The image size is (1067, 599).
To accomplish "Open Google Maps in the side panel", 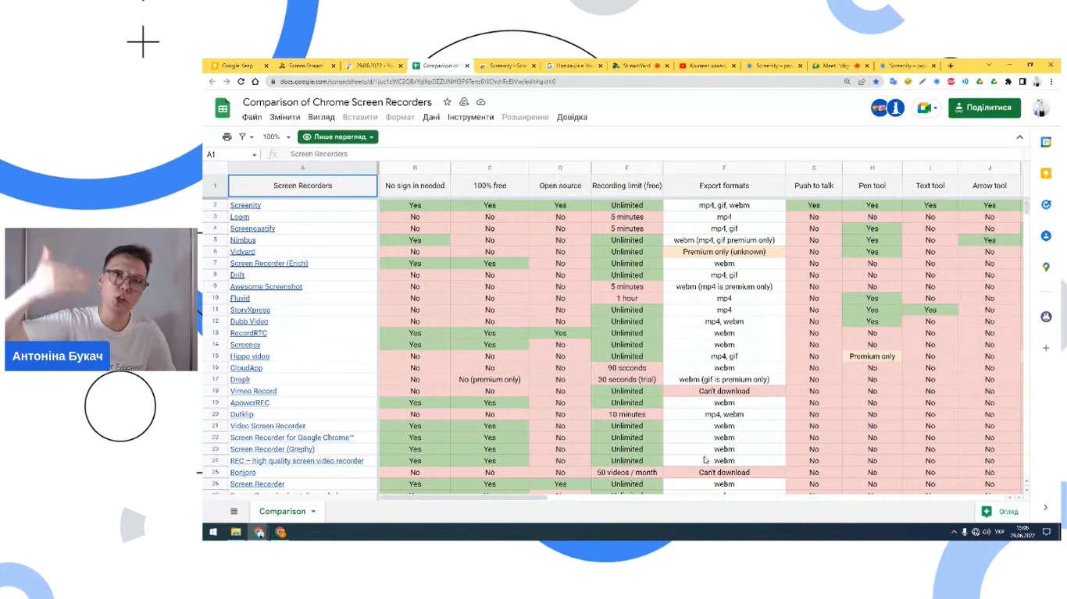I will [1046, 267].
